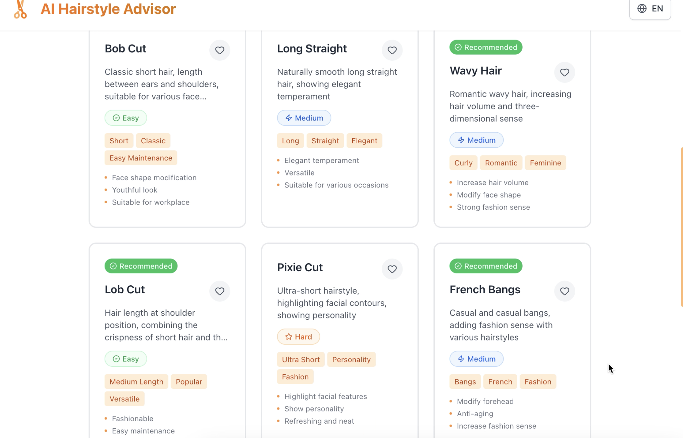This screenshot has width=683, height=438.
Task: Open the EN language selector
Action: pos(650,9)
